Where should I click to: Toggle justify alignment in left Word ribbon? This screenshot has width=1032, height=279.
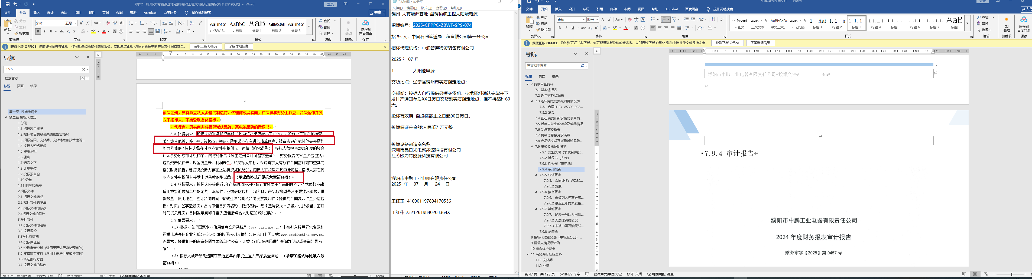pos(151,32)
